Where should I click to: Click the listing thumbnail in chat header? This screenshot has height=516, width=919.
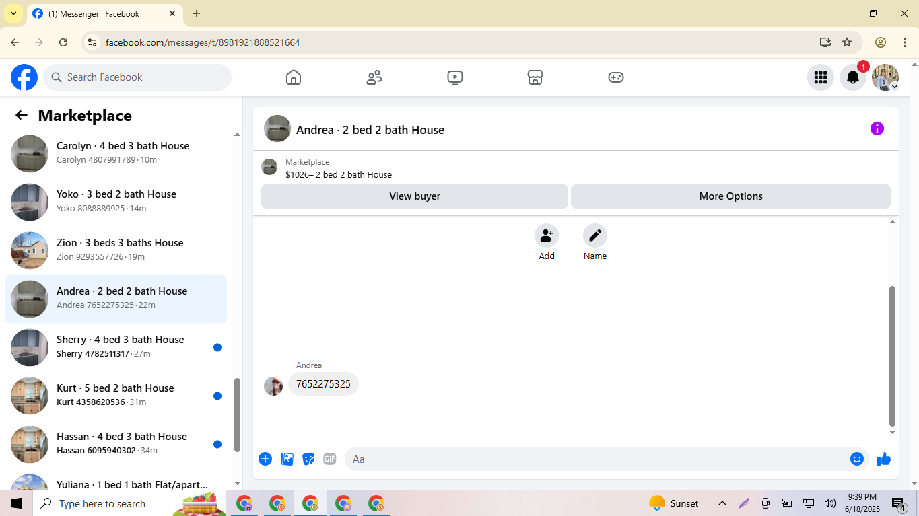[x=269, y=167]
